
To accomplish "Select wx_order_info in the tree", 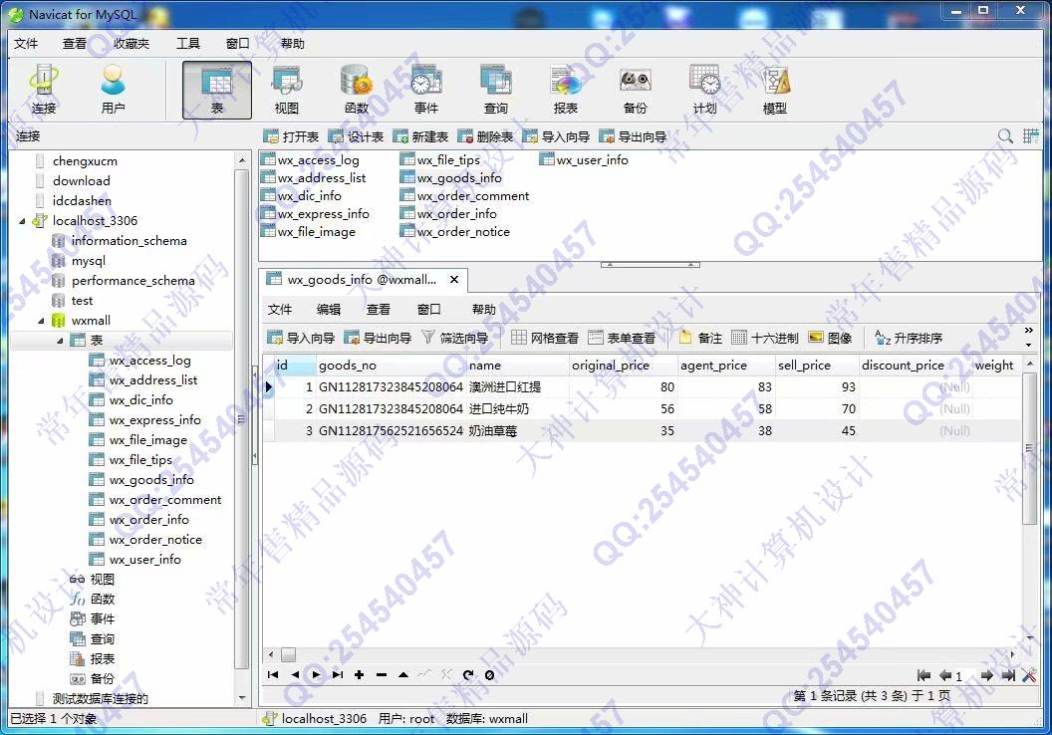I will click(x=149, y=520).
